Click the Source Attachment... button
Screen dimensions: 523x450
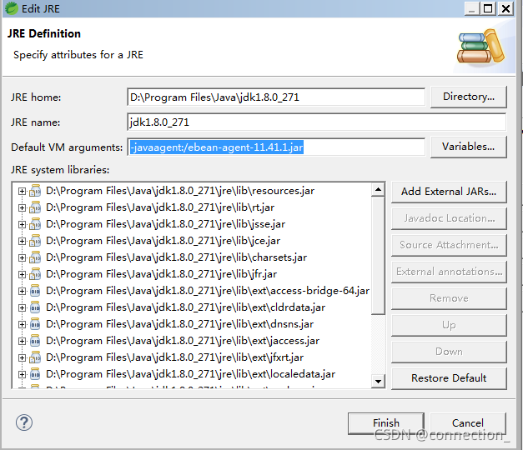449,245
